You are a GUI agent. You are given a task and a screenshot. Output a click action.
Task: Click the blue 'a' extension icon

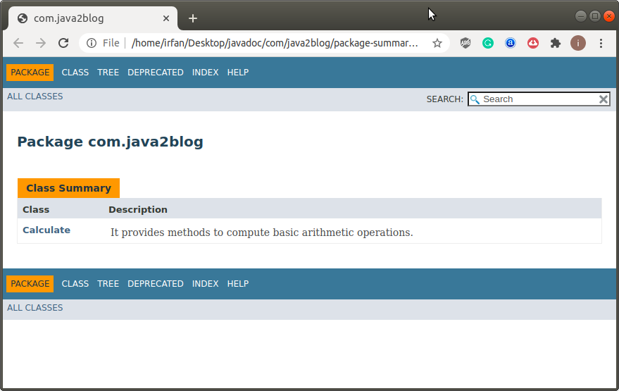point(511,43)
